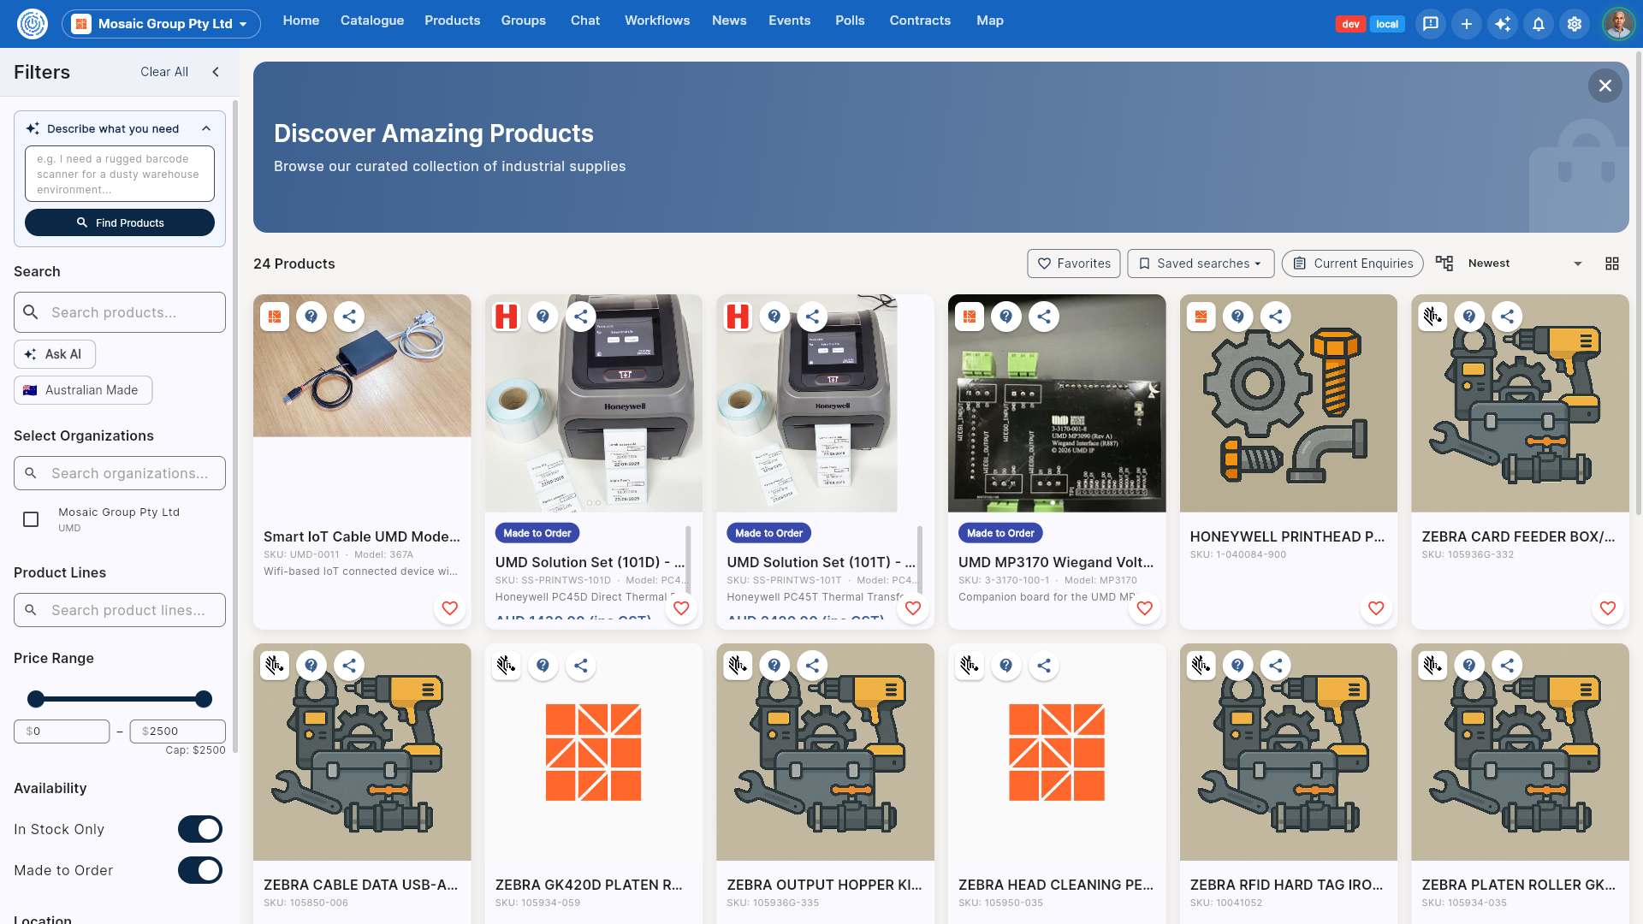Open the Catalogue menu item
Image resolution: width=1643 pixels, height=924 pixels.
(372, 21)
